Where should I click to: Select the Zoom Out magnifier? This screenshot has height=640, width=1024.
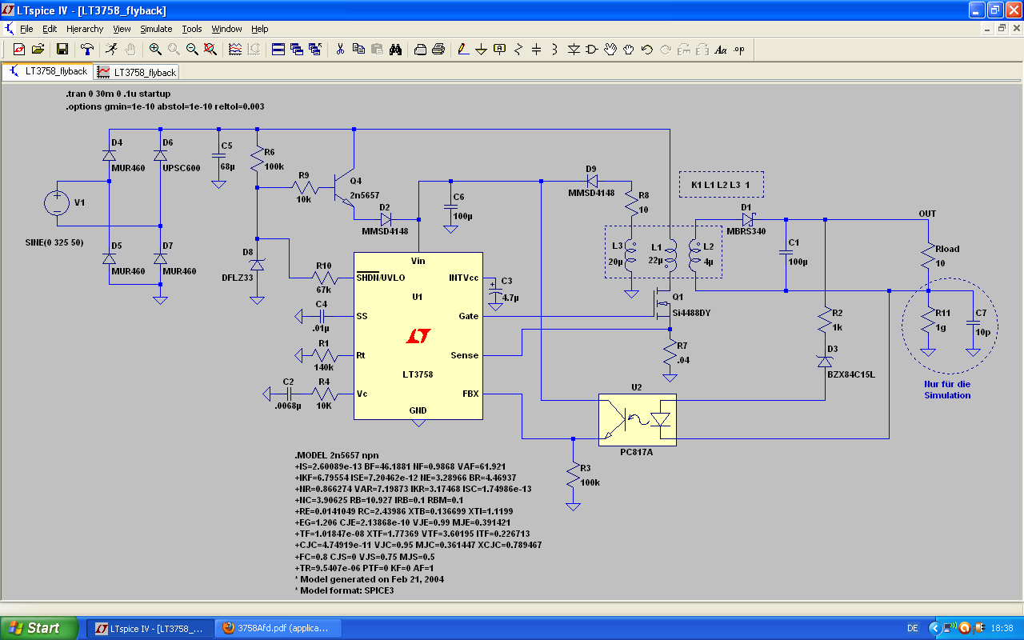click(192, 49)
